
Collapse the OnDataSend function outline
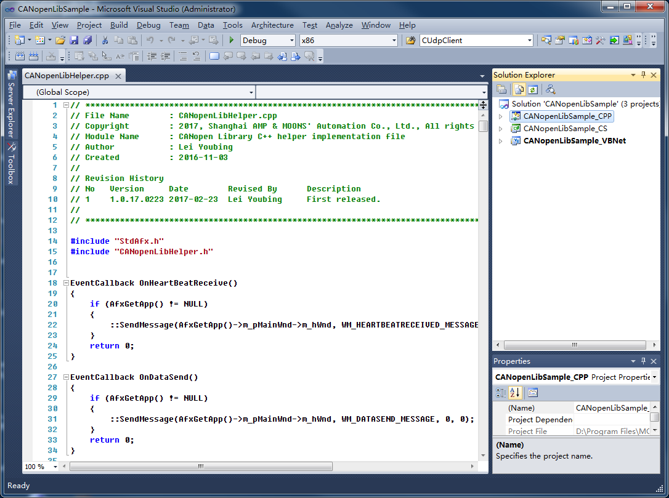66,377
